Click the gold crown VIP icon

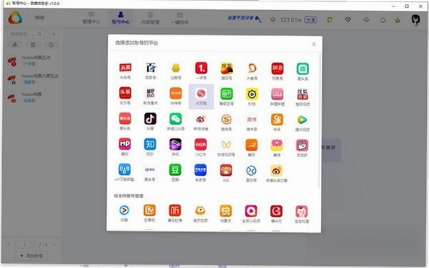(397, 20)
